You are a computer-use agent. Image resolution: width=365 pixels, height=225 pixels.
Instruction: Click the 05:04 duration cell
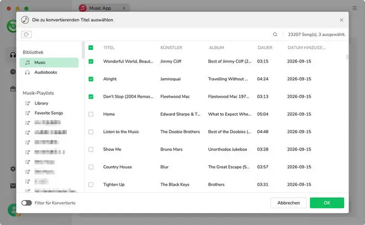coord(263,114)
